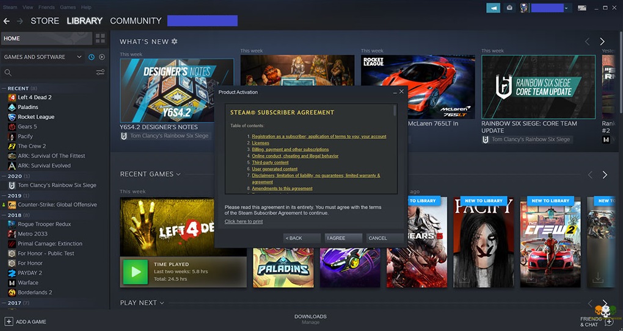Open the Licenses agreement link
This screenshot has height=331, width=623.
pos(260,143)
